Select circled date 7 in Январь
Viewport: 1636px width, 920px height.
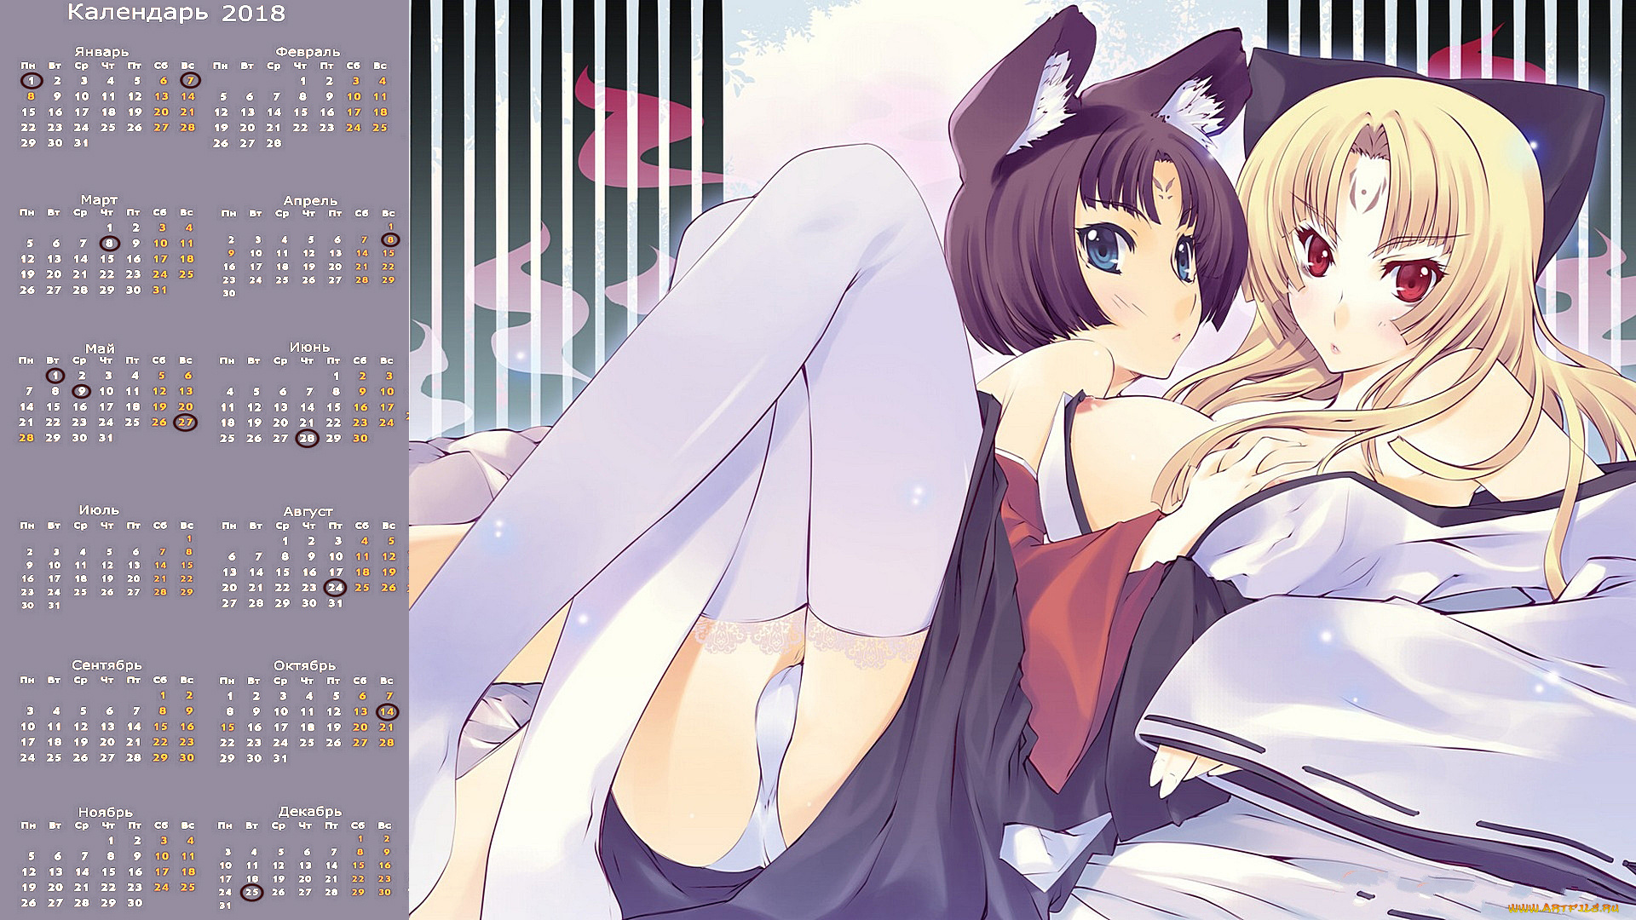pyautogui.click(x=190, y=81)
